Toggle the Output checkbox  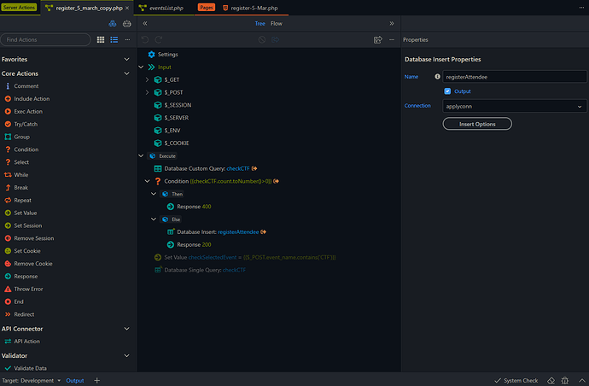tap(447, 91)
